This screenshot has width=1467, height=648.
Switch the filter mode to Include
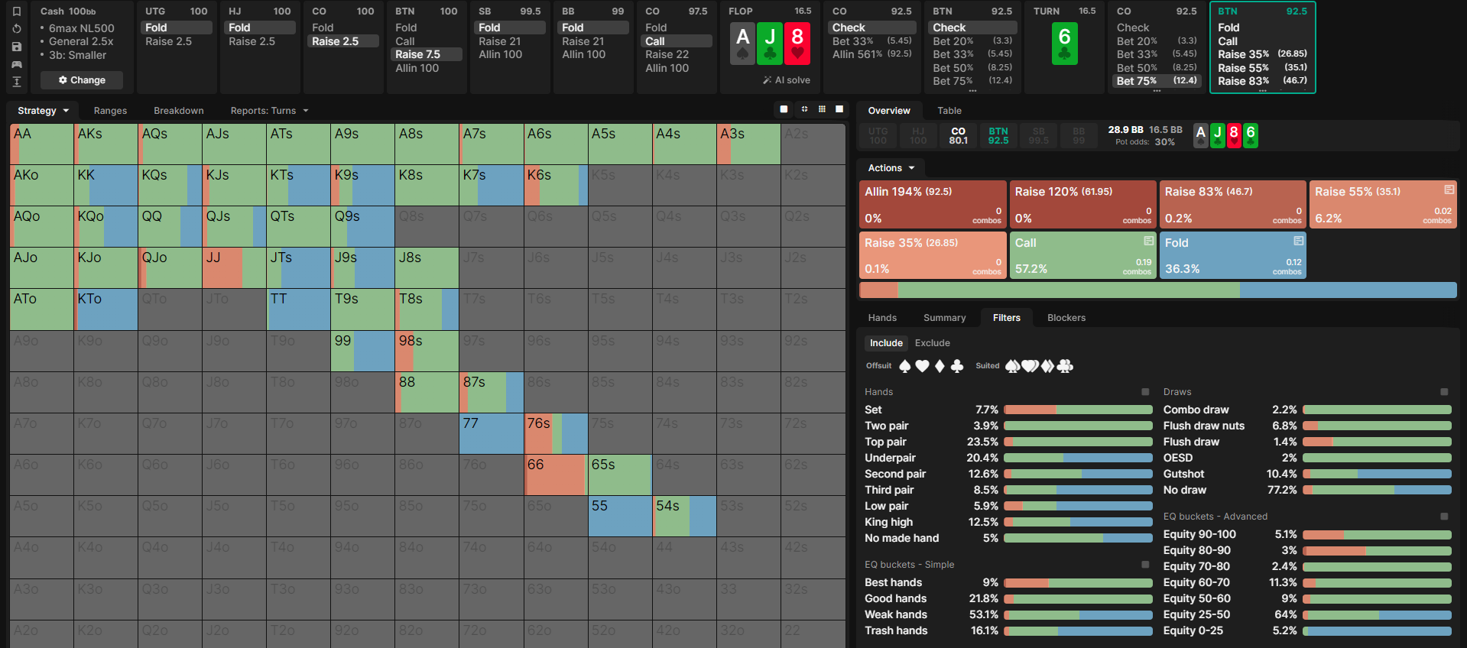(886, 343)
